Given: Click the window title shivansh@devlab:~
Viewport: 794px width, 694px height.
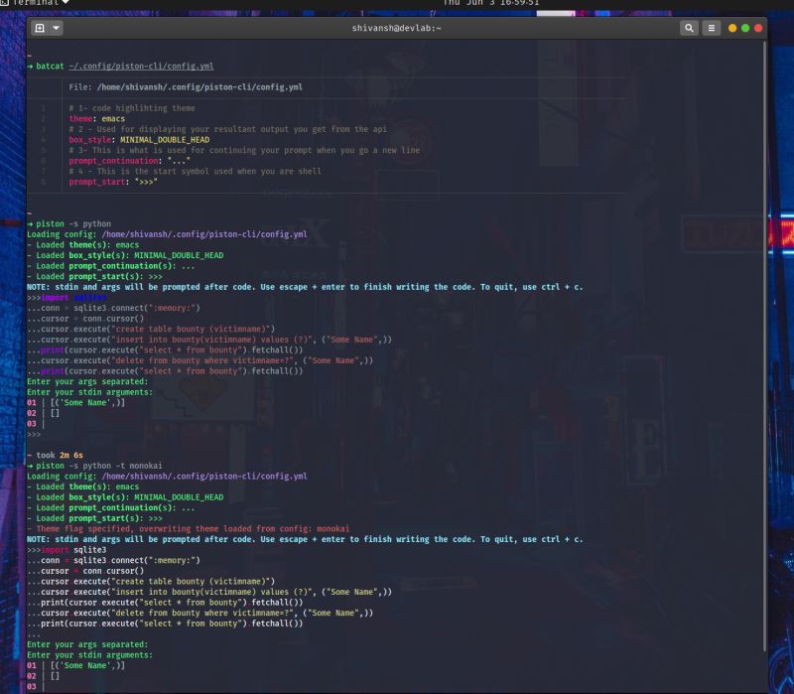Looking at the screenshot, I should tap(396, 28).
